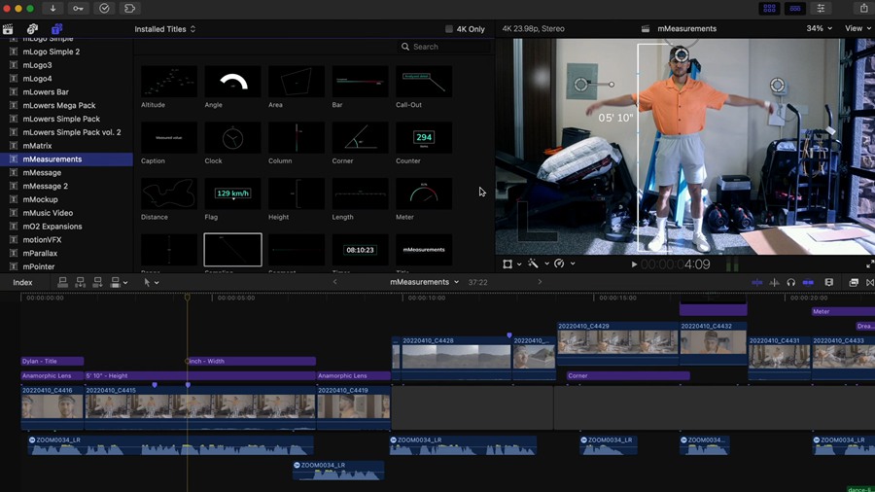Select the Altitude title thumbnail
The image size is (875, 492).
click(169, 82)
